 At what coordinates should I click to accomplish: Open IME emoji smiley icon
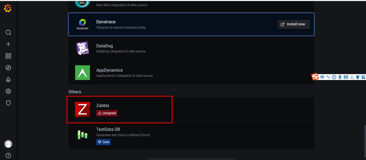coord(334,77)
